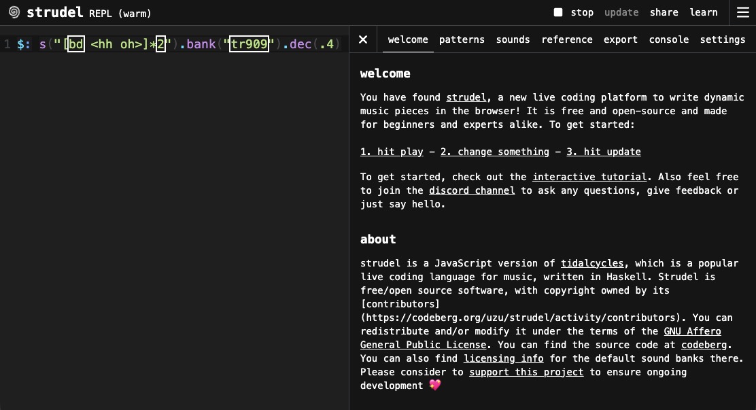Switch to the settings tab
The image size is (756, 410).
[723, 39]
